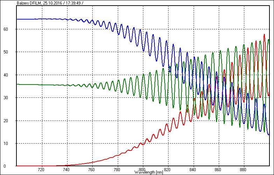Click the 800 x-axis tick label

[143, 169]
